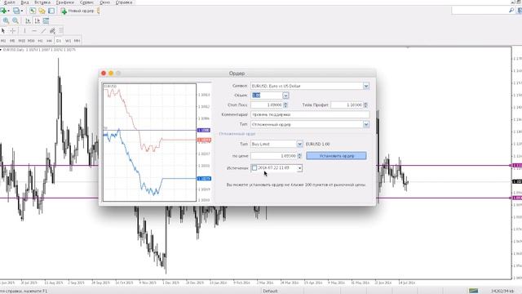This screenshot has width=522, height=294.
Task: Click the connection status bars icon
Action: (x=473, y=291)
